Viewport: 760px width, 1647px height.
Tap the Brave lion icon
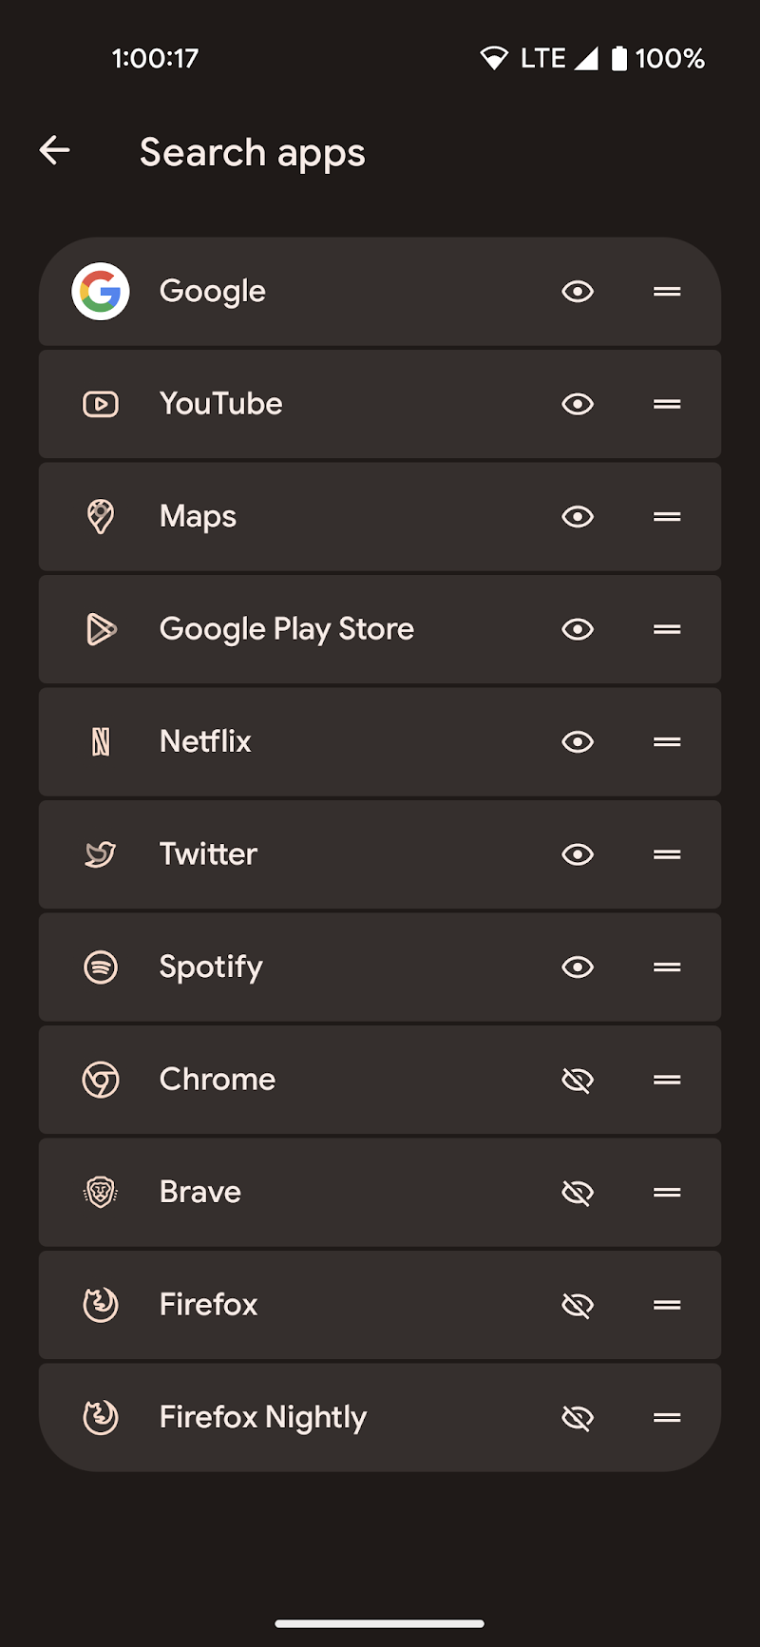click(101, 1192)
